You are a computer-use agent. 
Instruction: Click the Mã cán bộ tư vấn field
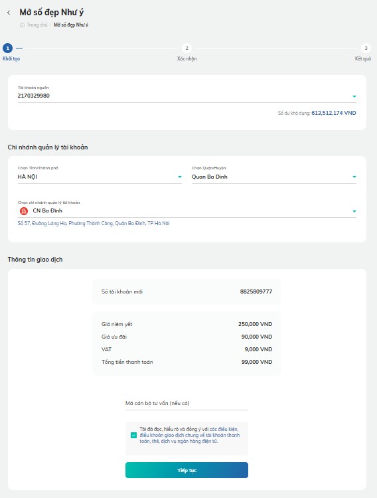coord(187,403)
